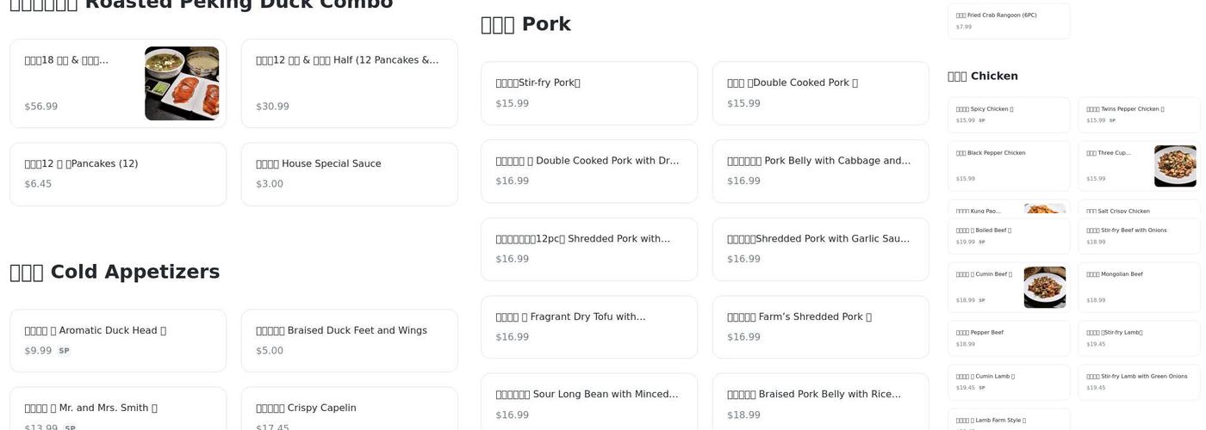Viewport: 1206px width, 430px height.
Task: Select the House Special Sauce item
Action: (349, 174)
